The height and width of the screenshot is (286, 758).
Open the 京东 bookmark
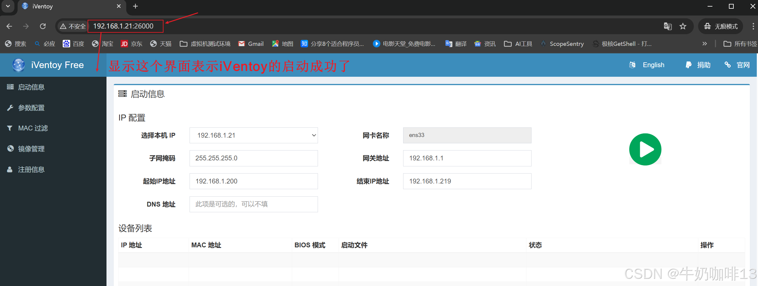pos(131,44)
